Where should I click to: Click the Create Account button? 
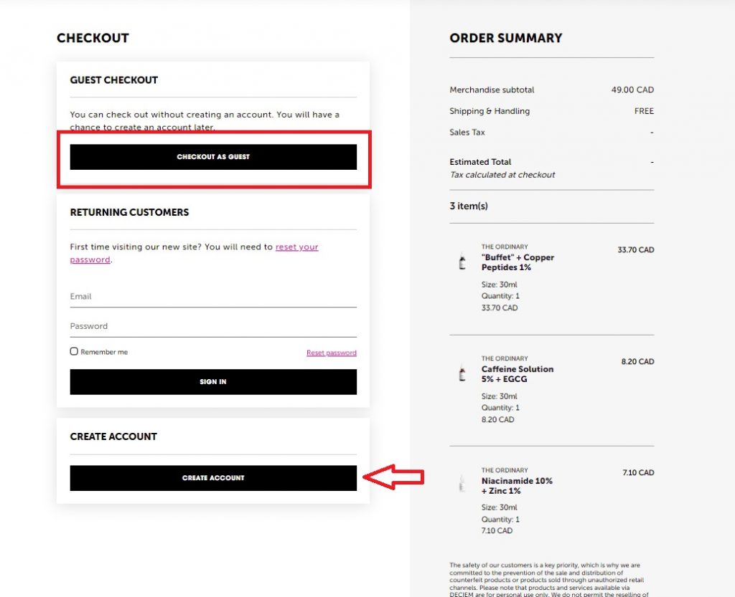pyautogui.click(x=213, y=478)
